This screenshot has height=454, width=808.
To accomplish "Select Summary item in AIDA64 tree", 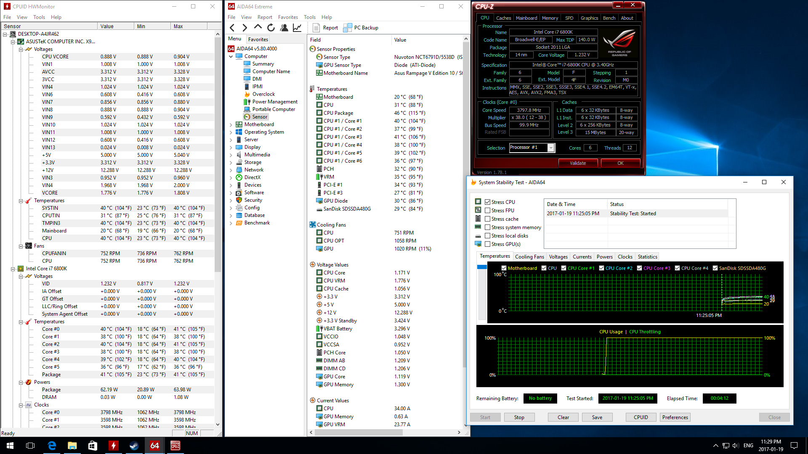I will pos(259,64).
